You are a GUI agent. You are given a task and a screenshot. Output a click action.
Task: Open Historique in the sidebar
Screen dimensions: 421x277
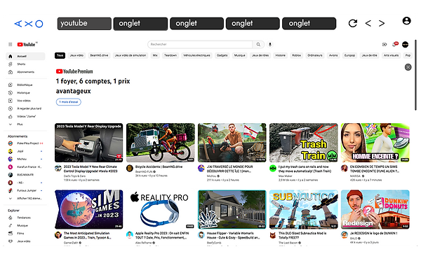point(25,93)
